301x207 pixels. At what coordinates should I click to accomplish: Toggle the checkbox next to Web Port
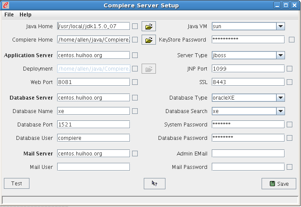point(135,82)
